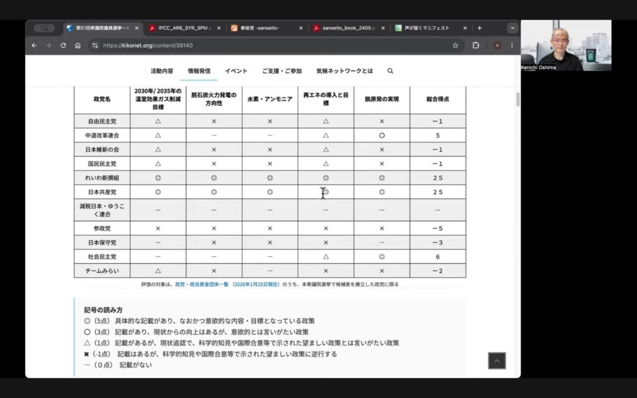Open the browser extensions puzzle icon
This screenshot has height=398, width=637.
pos(476,46)
